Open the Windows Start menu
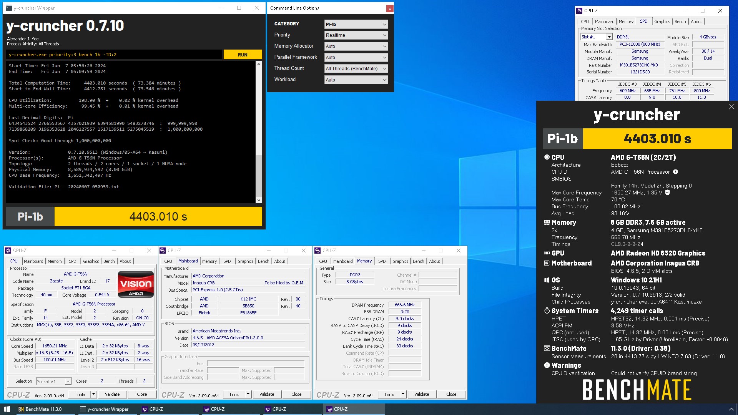This screenshot has height=415, width=738. pos(7,409)
